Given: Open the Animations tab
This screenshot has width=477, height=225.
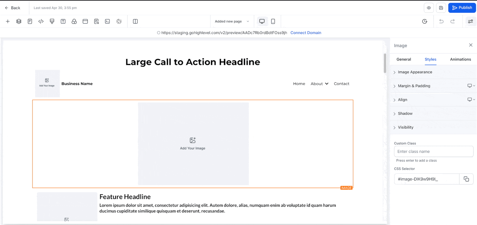Looking at the screenshot, I should pyautogui.click(x=461, y=59).
